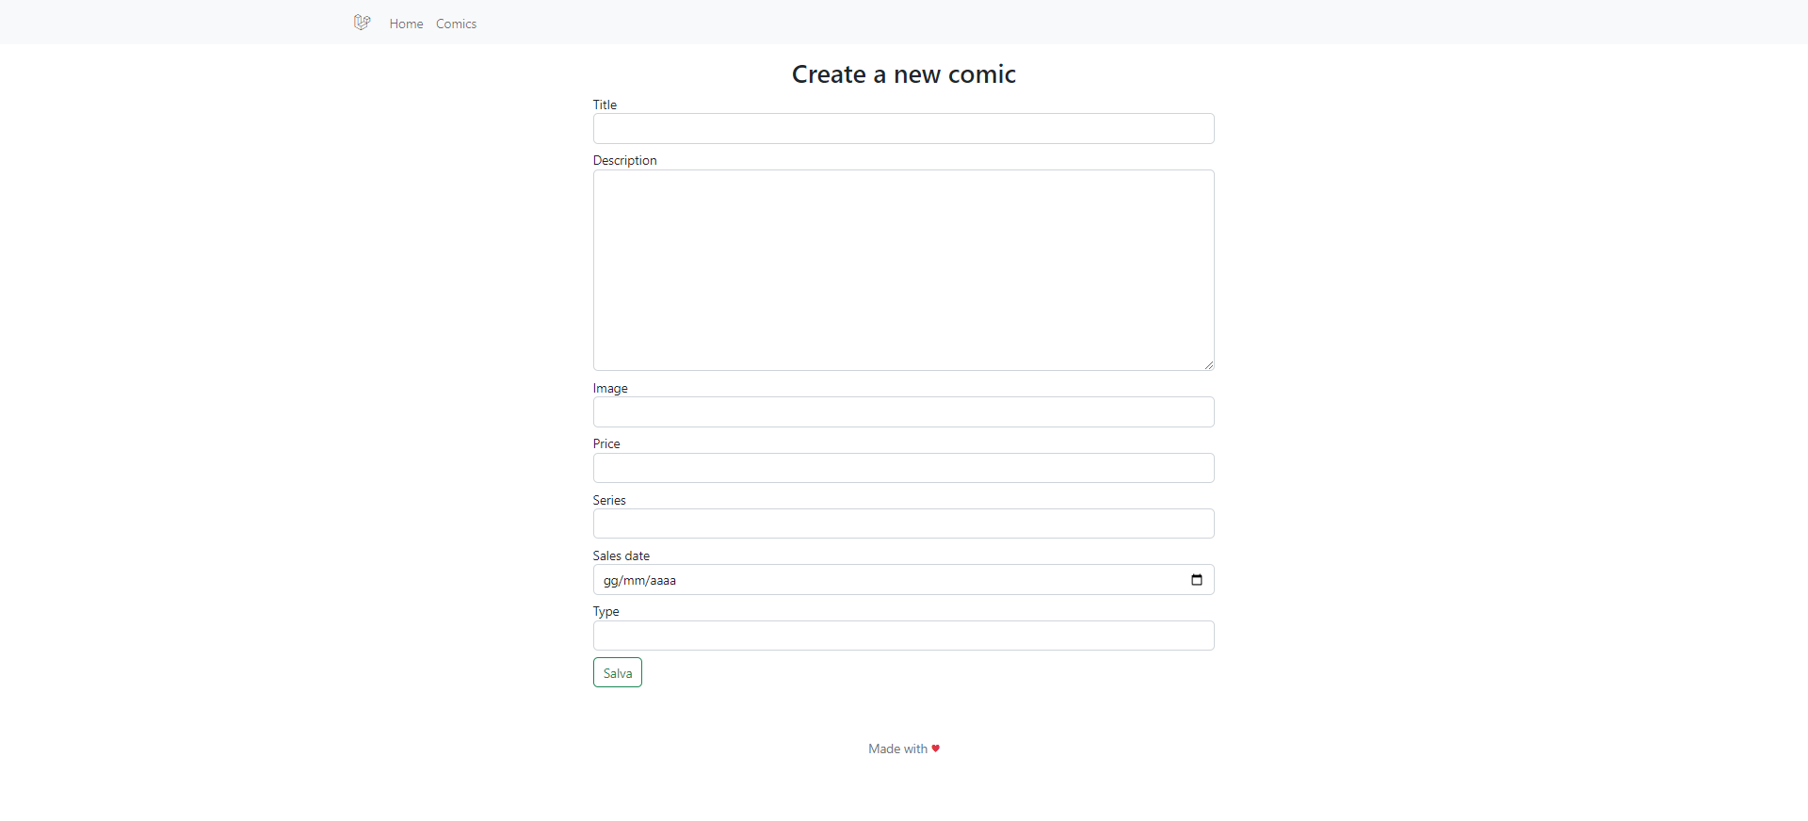This screenshot has width=1808, height=821.
Task: Click the Price input field
Action: coord(903,468)
